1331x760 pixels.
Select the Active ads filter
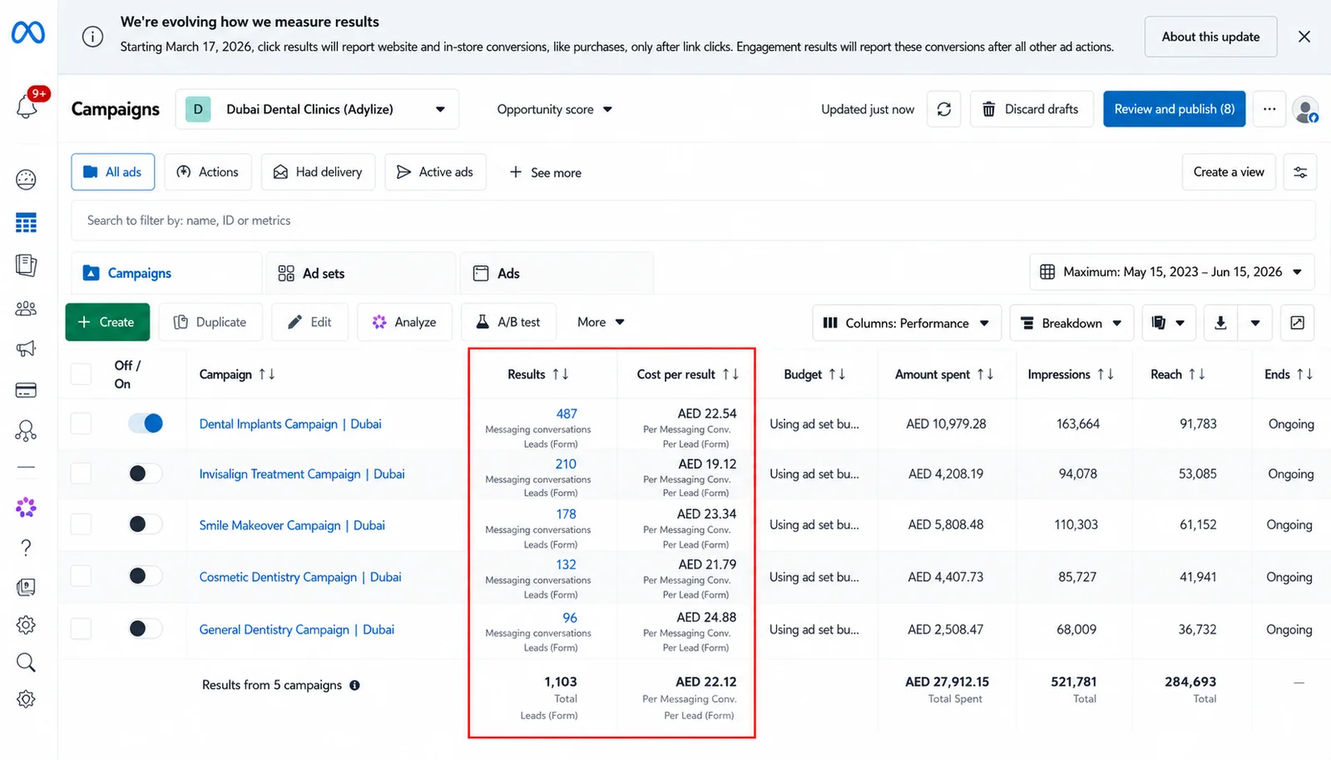(x=435, y=172)
